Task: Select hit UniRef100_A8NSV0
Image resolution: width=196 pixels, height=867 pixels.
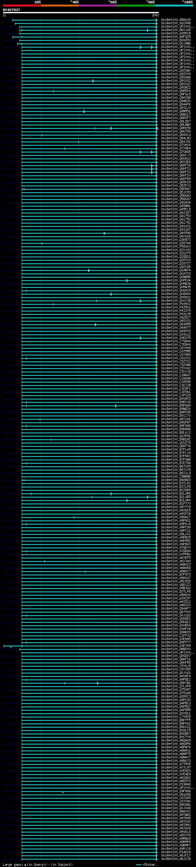Action: click(175, 649)
